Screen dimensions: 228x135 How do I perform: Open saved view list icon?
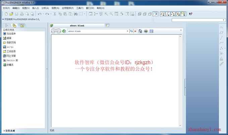click(127, 14)
